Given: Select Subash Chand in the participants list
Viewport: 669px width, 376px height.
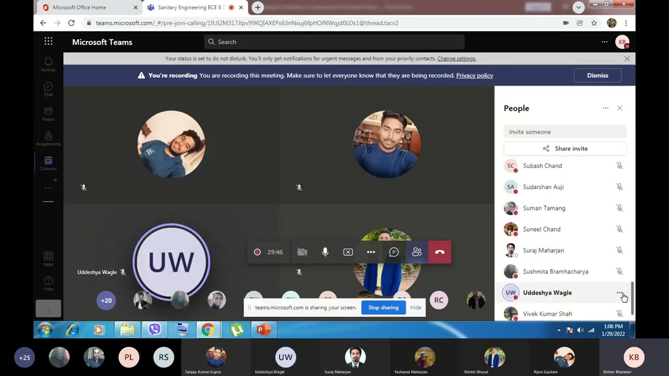Looking at the screenshot, I should 563,166.
